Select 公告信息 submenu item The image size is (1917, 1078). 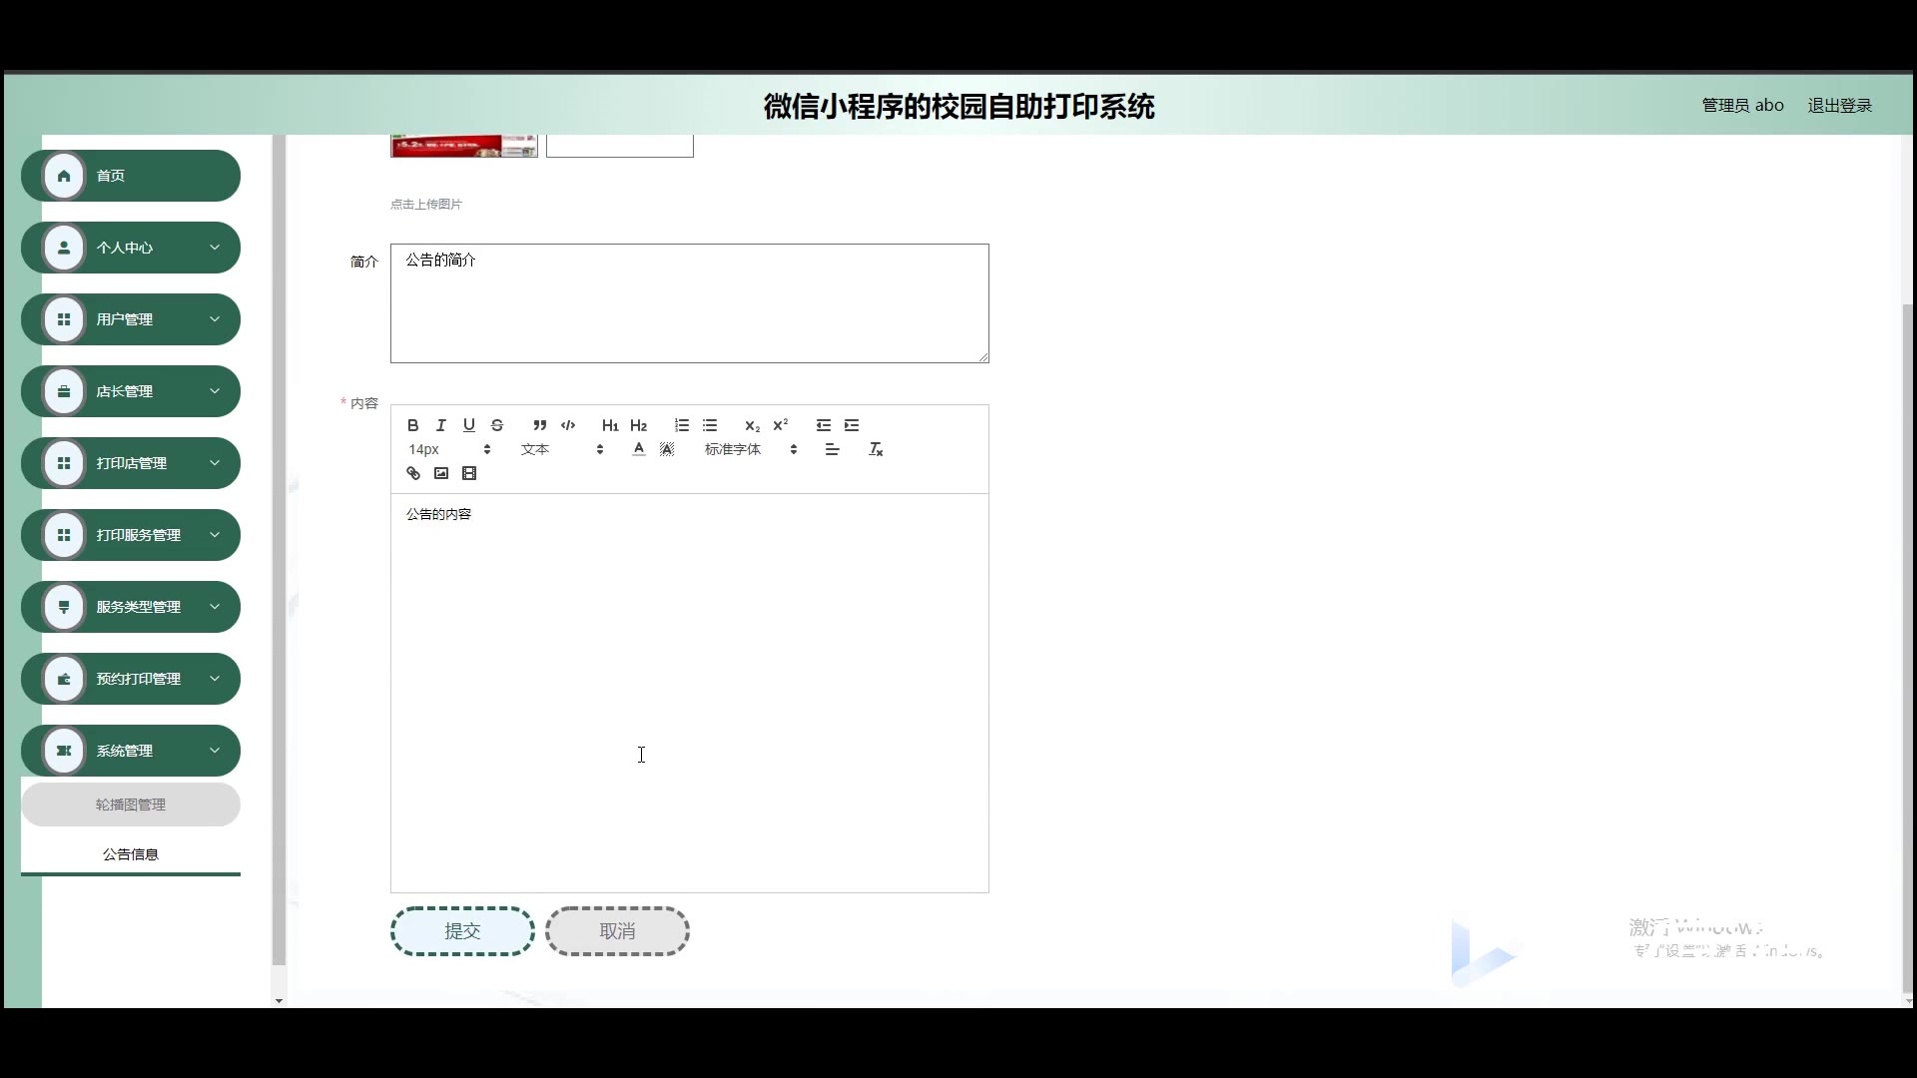point(131,854)
